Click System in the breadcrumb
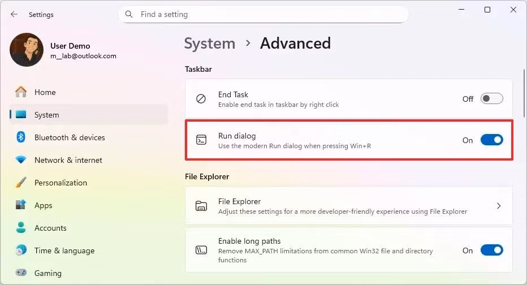Viewport: 527px width, 285px height. pyautogui.click(x=210, y=44)
